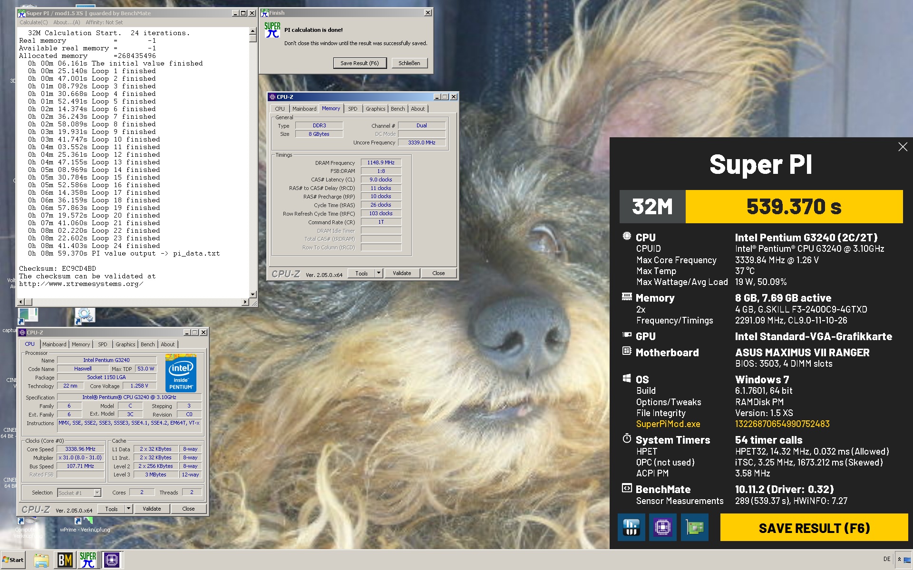Click Super PI scroll-down arrow
The width and height of the screenshot is (913, 570).
tap(253, 294)
